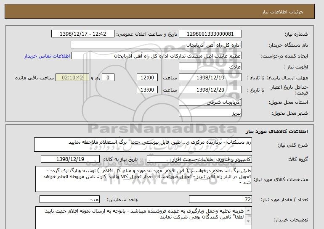This screenshot has height=229, width=324.
Task: Click response deadline time 12:00 field
Action: click(x=147, y=78)
